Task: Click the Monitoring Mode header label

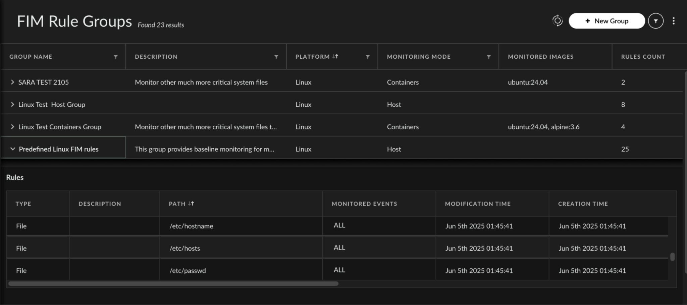Action: (419, 57)
